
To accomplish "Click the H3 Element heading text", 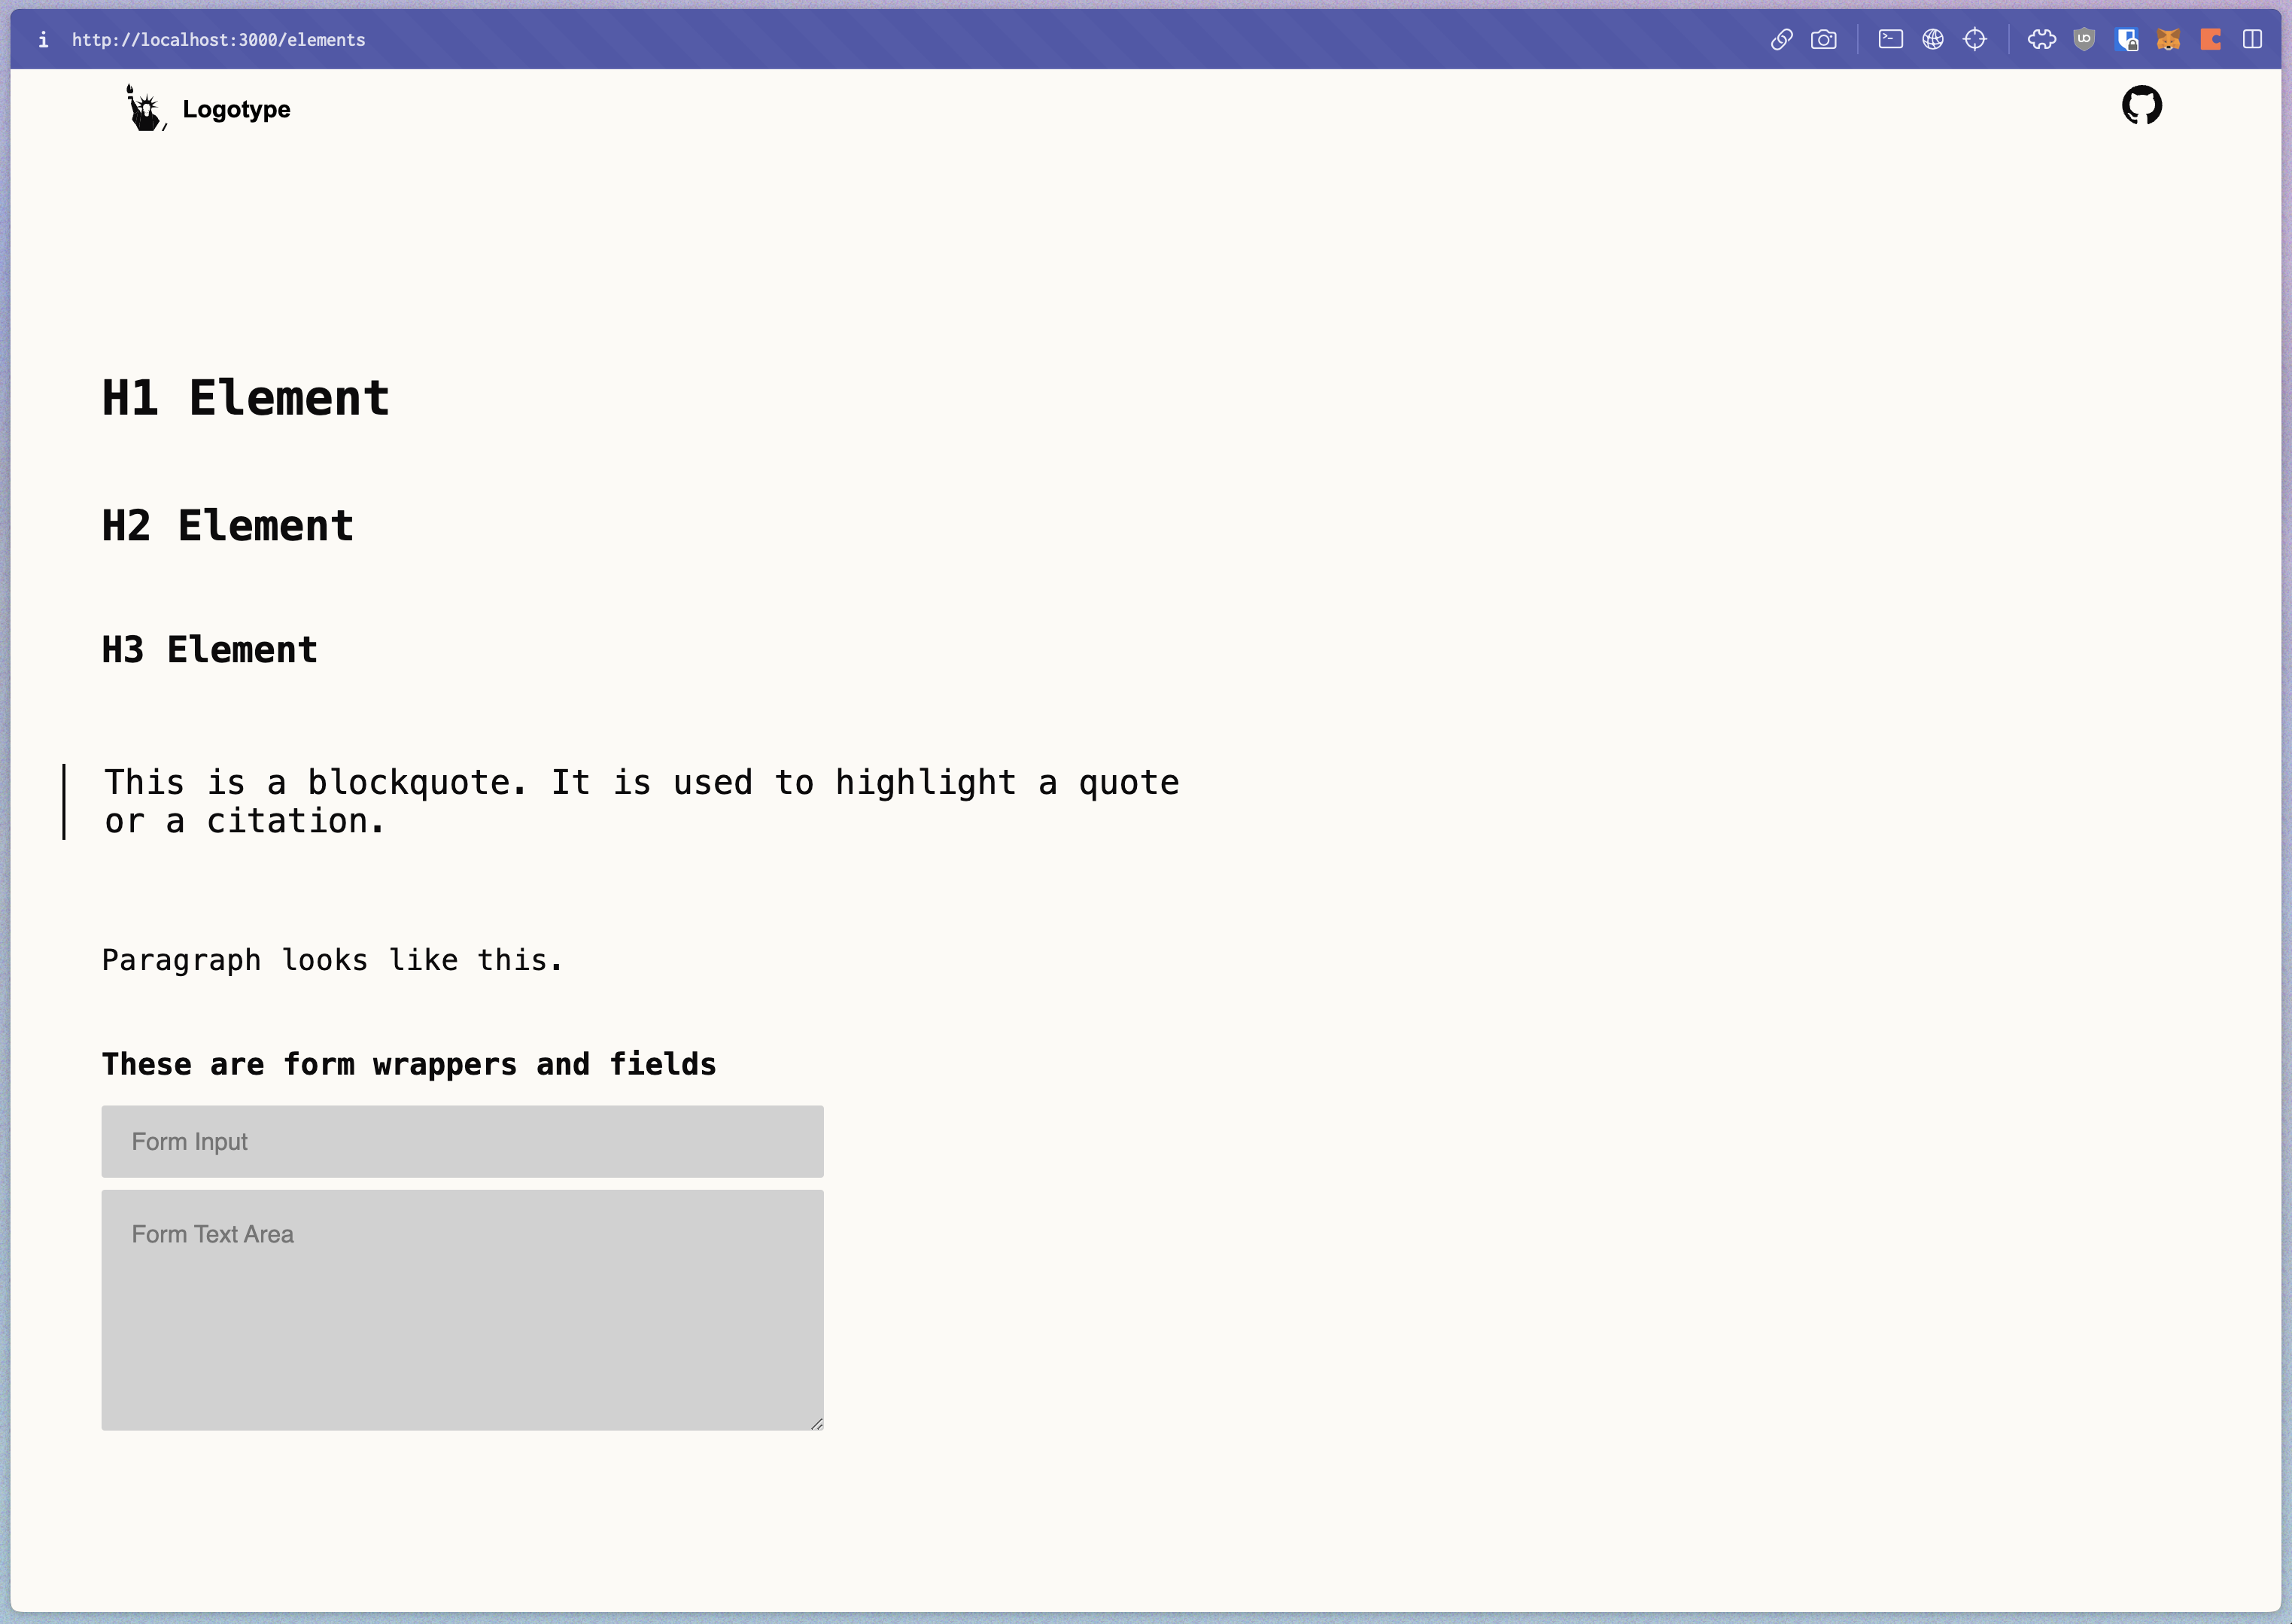I will click(x=209, y=649).
